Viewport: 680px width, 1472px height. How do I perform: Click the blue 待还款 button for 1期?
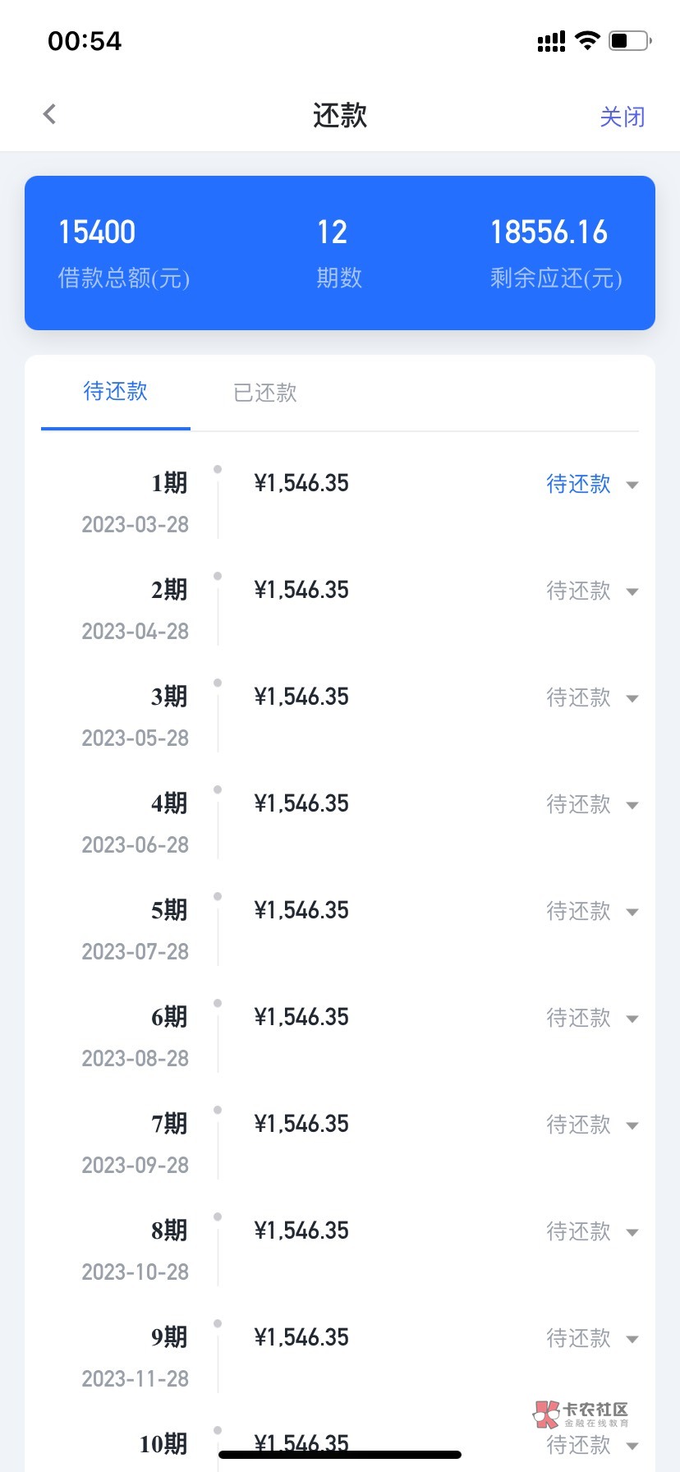[x=578, y=484]
